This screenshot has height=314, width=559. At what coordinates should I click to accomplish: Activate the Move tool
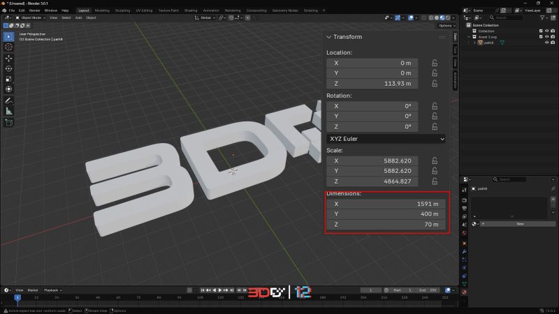tap(8, 58)
